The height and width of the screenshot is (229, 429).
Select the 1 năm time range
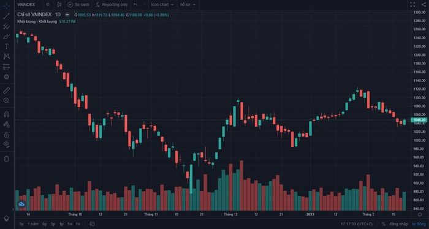[33, 224]
